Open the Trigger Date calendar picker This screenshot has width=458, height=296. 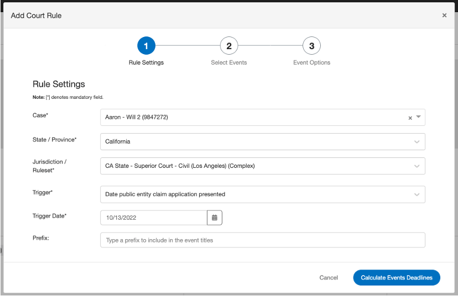pyautogui.click(x=215, y=218)
